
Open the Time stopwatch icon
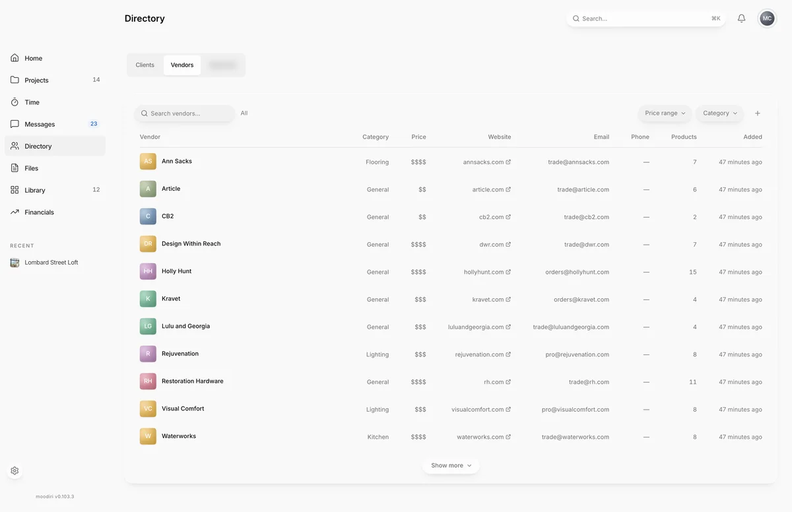[x=15, y=102]
